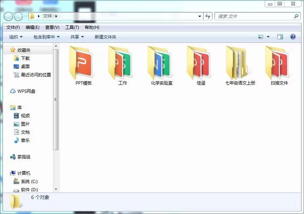Click the 新建文件夹 button
The image size is (304, 214).
(x=105, y=37)
